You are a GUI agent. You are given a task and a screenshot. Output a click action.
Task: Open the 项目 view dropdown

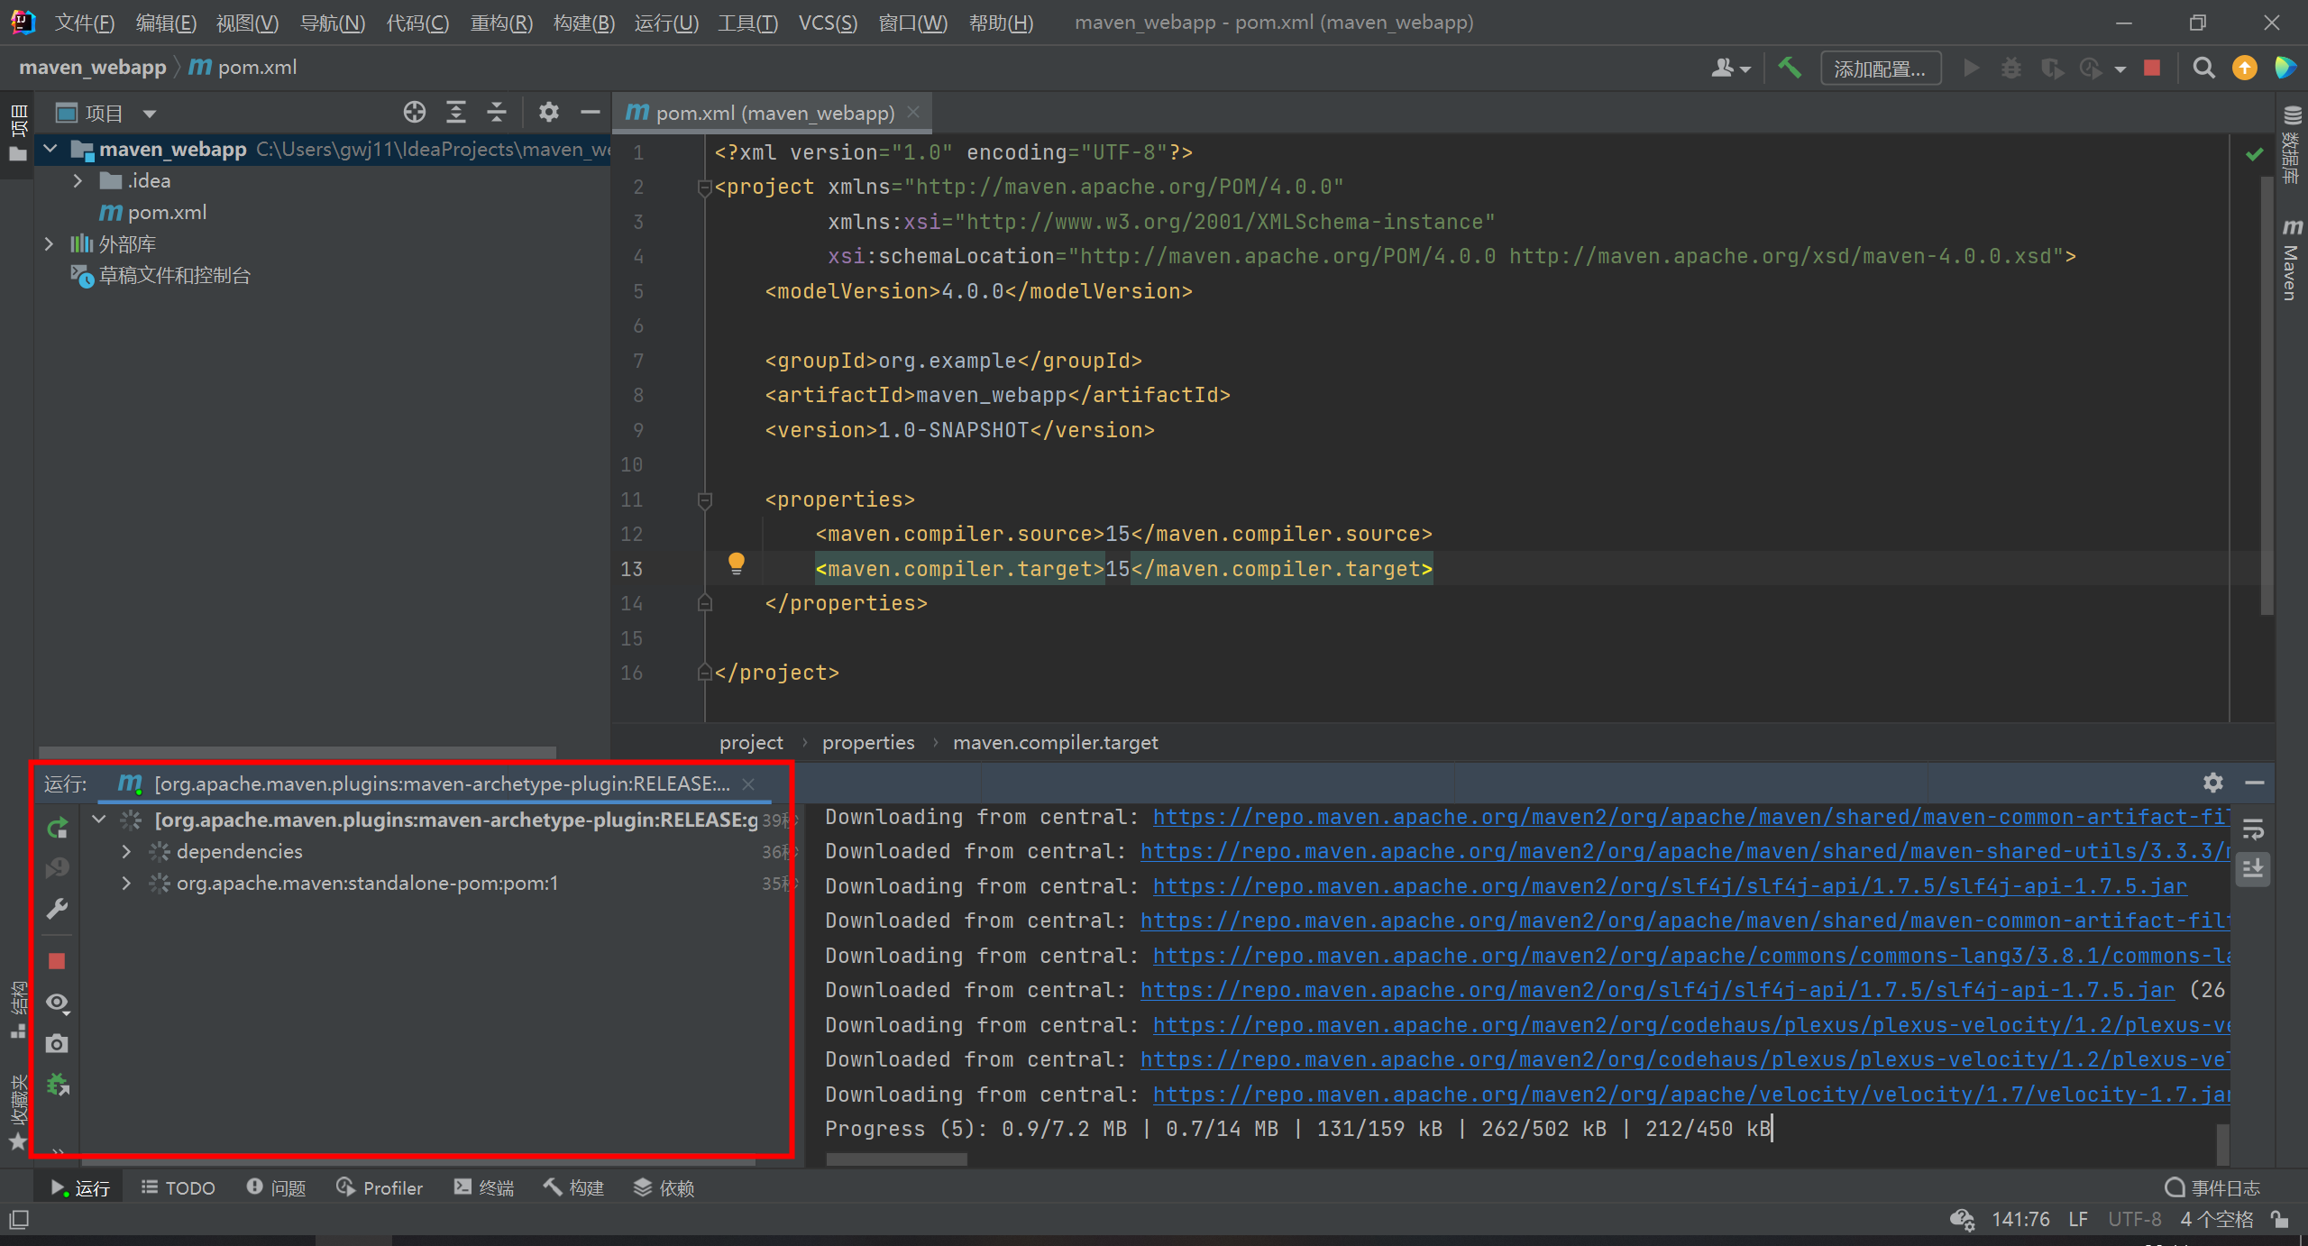point(149,114)
